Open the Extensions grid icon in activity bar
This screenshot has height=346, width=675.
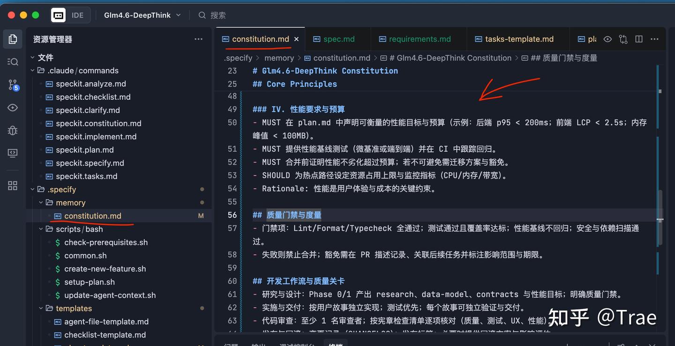tap(13, 185)
